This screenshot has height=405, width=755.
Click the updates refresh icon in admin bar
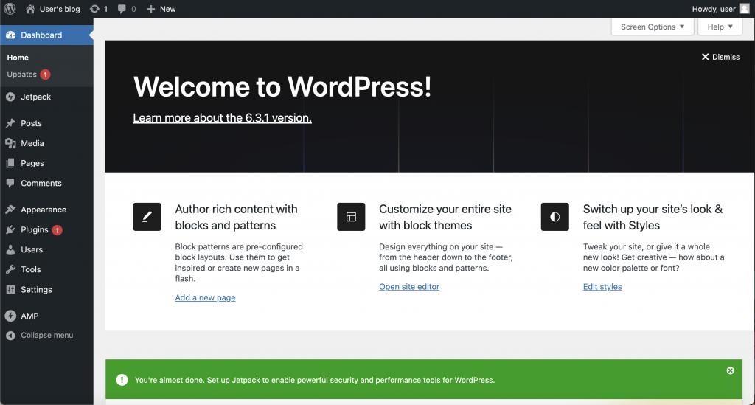coord(95,9)
